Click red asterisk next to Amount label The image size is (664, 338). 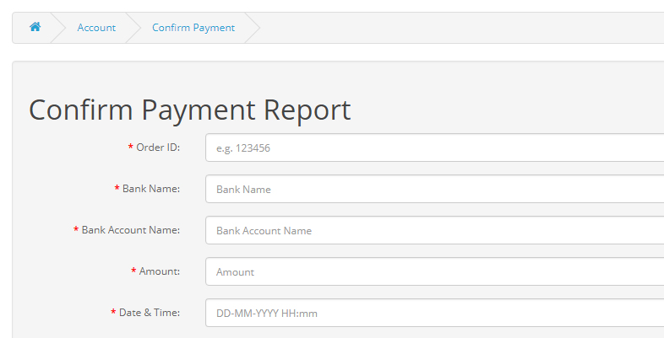(x=134, y=271)
